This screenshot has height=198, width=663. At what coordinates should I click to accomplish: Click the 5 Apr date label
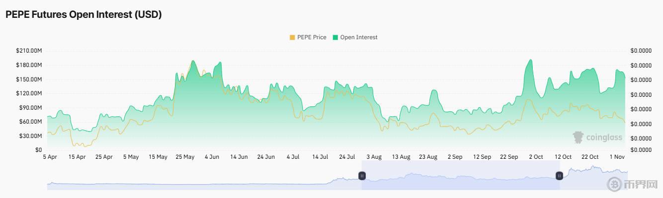pos(50,157)
